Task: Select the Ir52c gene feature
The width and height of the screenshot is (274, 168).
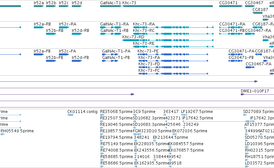Action: [64, 6]
